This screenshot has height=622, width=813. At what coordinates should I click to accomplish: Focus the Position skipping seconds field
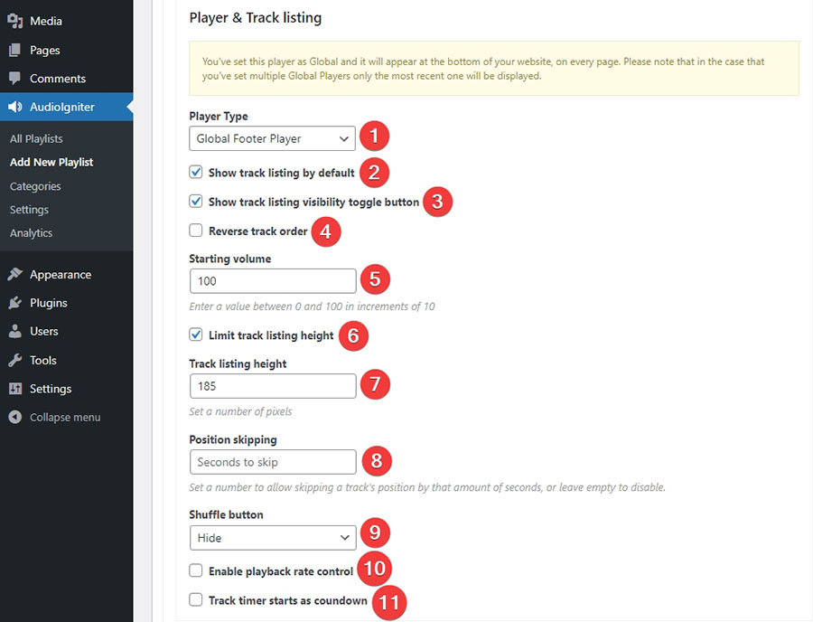(273, 462)
